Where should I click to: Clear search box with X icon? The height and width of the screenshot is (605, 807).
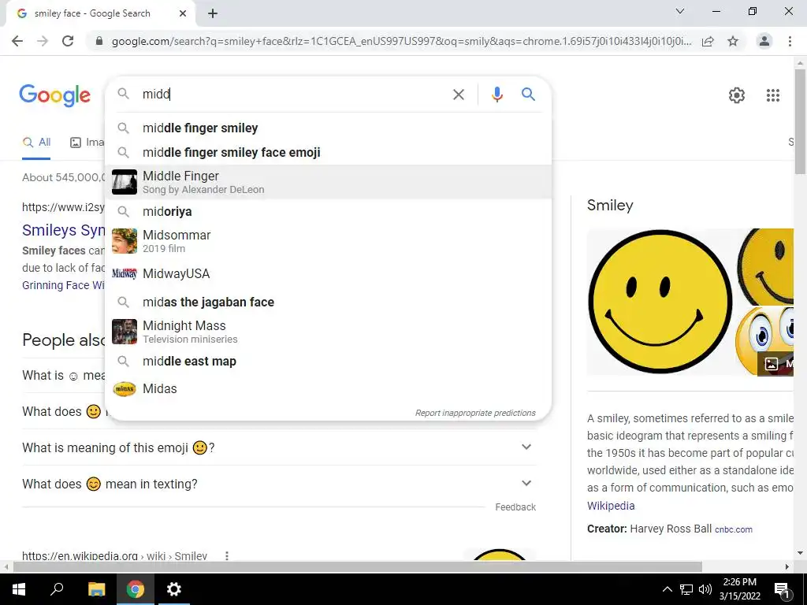point(458,95)
